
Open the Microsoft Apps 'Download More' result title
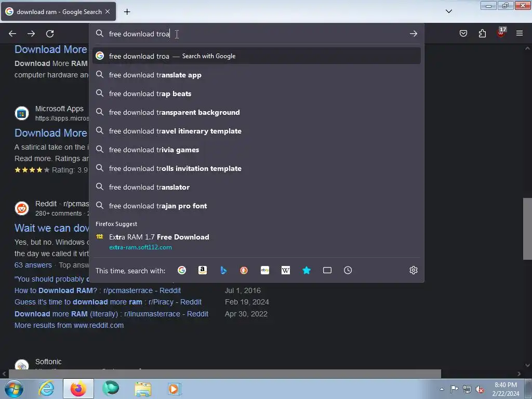tap(51, 133)
